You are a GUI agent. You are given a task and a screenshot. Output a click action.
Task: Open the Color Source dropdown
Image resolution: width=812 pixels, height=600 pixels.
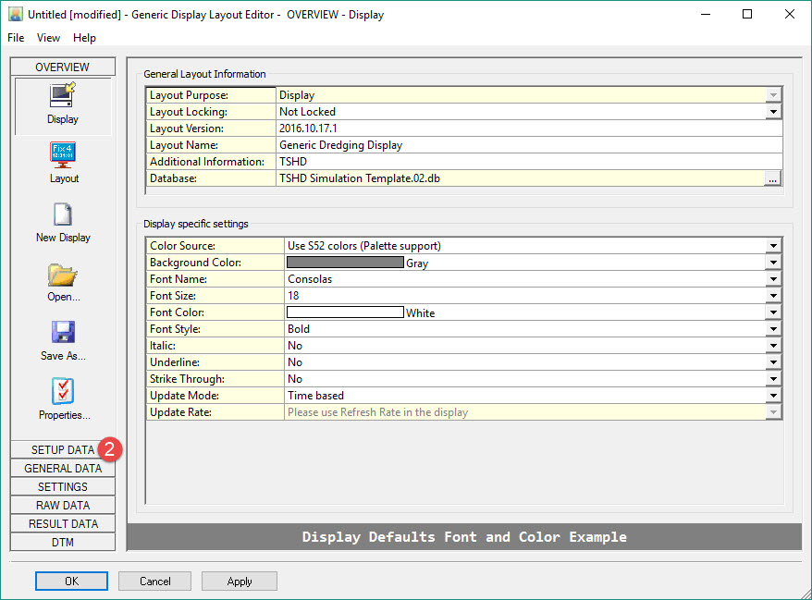click(x=773, y=246)
